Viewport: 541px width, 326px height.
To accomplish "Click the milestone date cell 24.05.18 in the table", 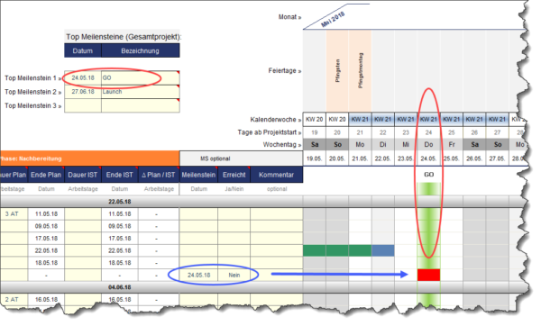I will [198, 275].
